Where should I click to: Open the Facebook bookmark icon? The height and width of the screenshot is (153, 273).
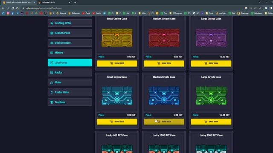click(12, 13)
